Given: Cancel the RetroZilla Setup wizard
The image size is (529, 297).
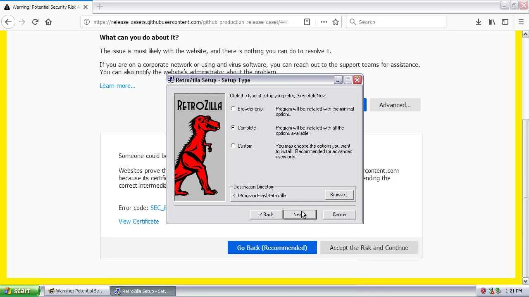Looking at the screenshot, I should (x=340, y=214).
